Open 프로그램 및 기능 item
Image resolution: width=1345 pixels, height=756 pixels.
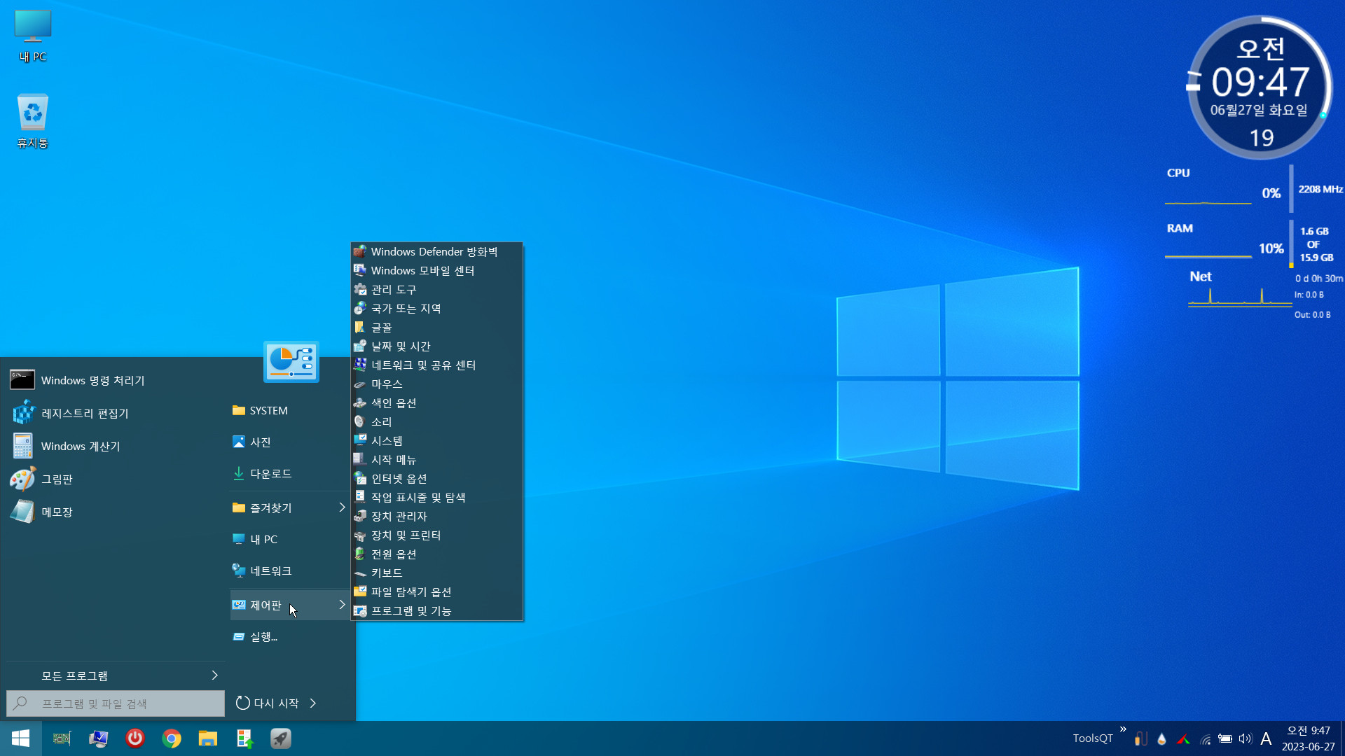[x=436, y=610]
